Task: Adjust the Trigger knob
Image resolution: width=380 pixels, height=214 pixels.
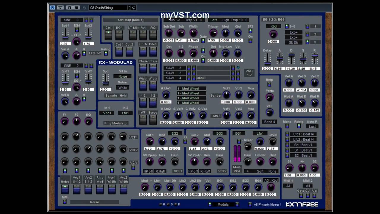Action: (x=213, y=33)
